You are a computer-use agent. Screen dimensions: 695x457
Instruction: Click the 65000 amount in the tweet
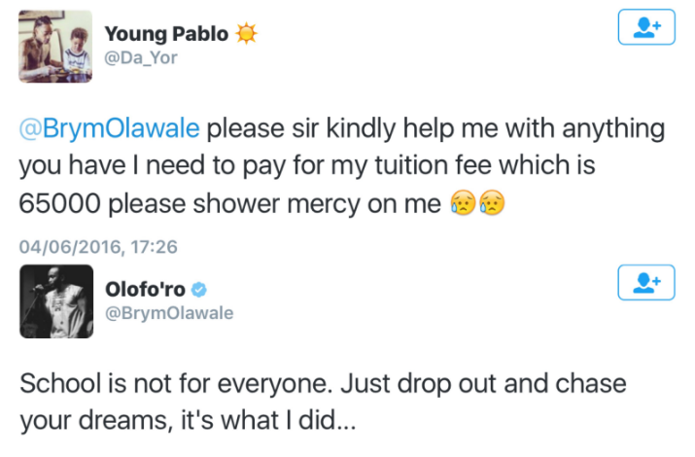[58, 205]
